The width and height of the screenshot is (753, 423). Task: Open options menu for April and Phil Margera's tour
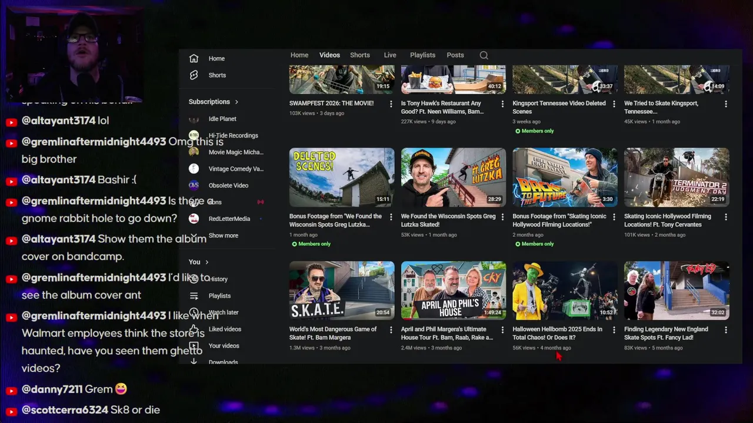click(502, 330)
